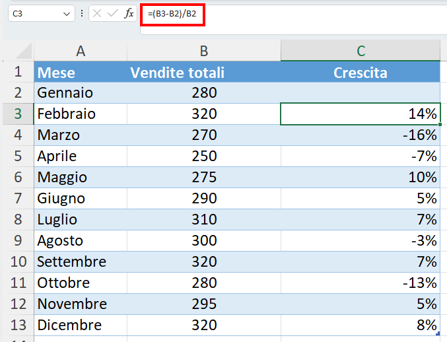
Task: Click the Name Box showing C3
Action: tap(42, 13)
